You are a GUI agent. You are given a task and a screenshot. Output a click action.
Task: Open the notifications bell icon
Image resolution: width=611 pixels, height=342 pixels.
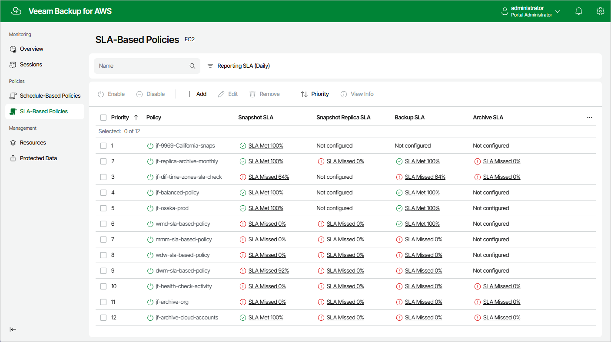click(578, 11)
